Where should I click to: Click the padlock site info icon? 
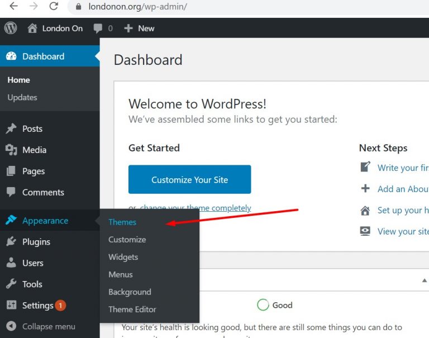coord(79,6)
